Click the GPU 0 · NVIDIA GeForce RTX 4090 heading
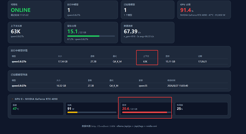246x134 pixels. click(36, 99)
